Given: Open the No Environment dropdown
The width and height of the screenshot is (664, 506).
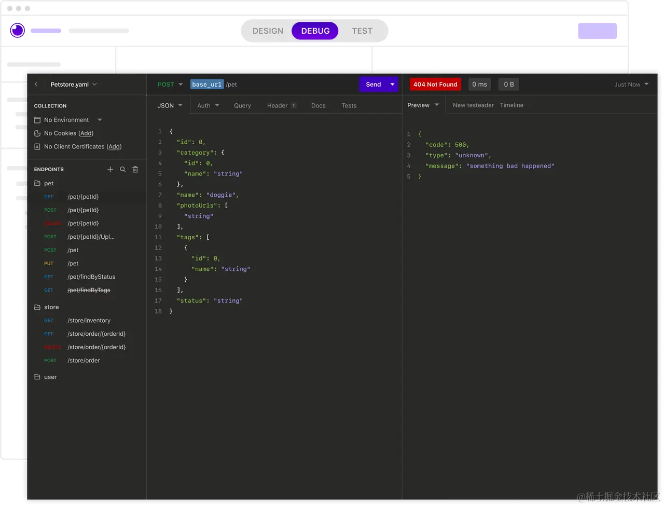Looking at the screenshot, I should point(100,120).
